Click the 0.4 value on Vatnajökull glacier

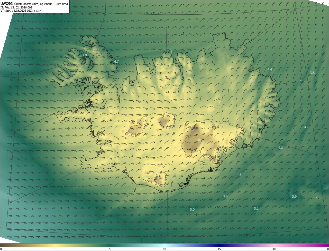tap(194, 130)
